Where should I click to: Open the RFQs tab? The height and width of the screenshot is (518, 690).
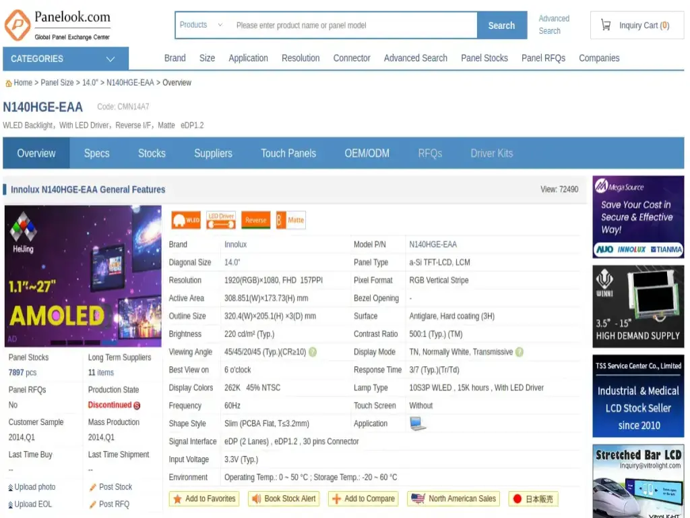[430, 153]
